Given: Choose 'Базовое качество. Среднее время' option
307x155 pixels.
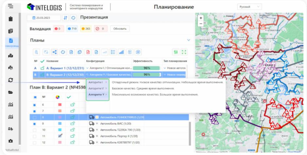Looking at the screenshot, I should point(143,88).
